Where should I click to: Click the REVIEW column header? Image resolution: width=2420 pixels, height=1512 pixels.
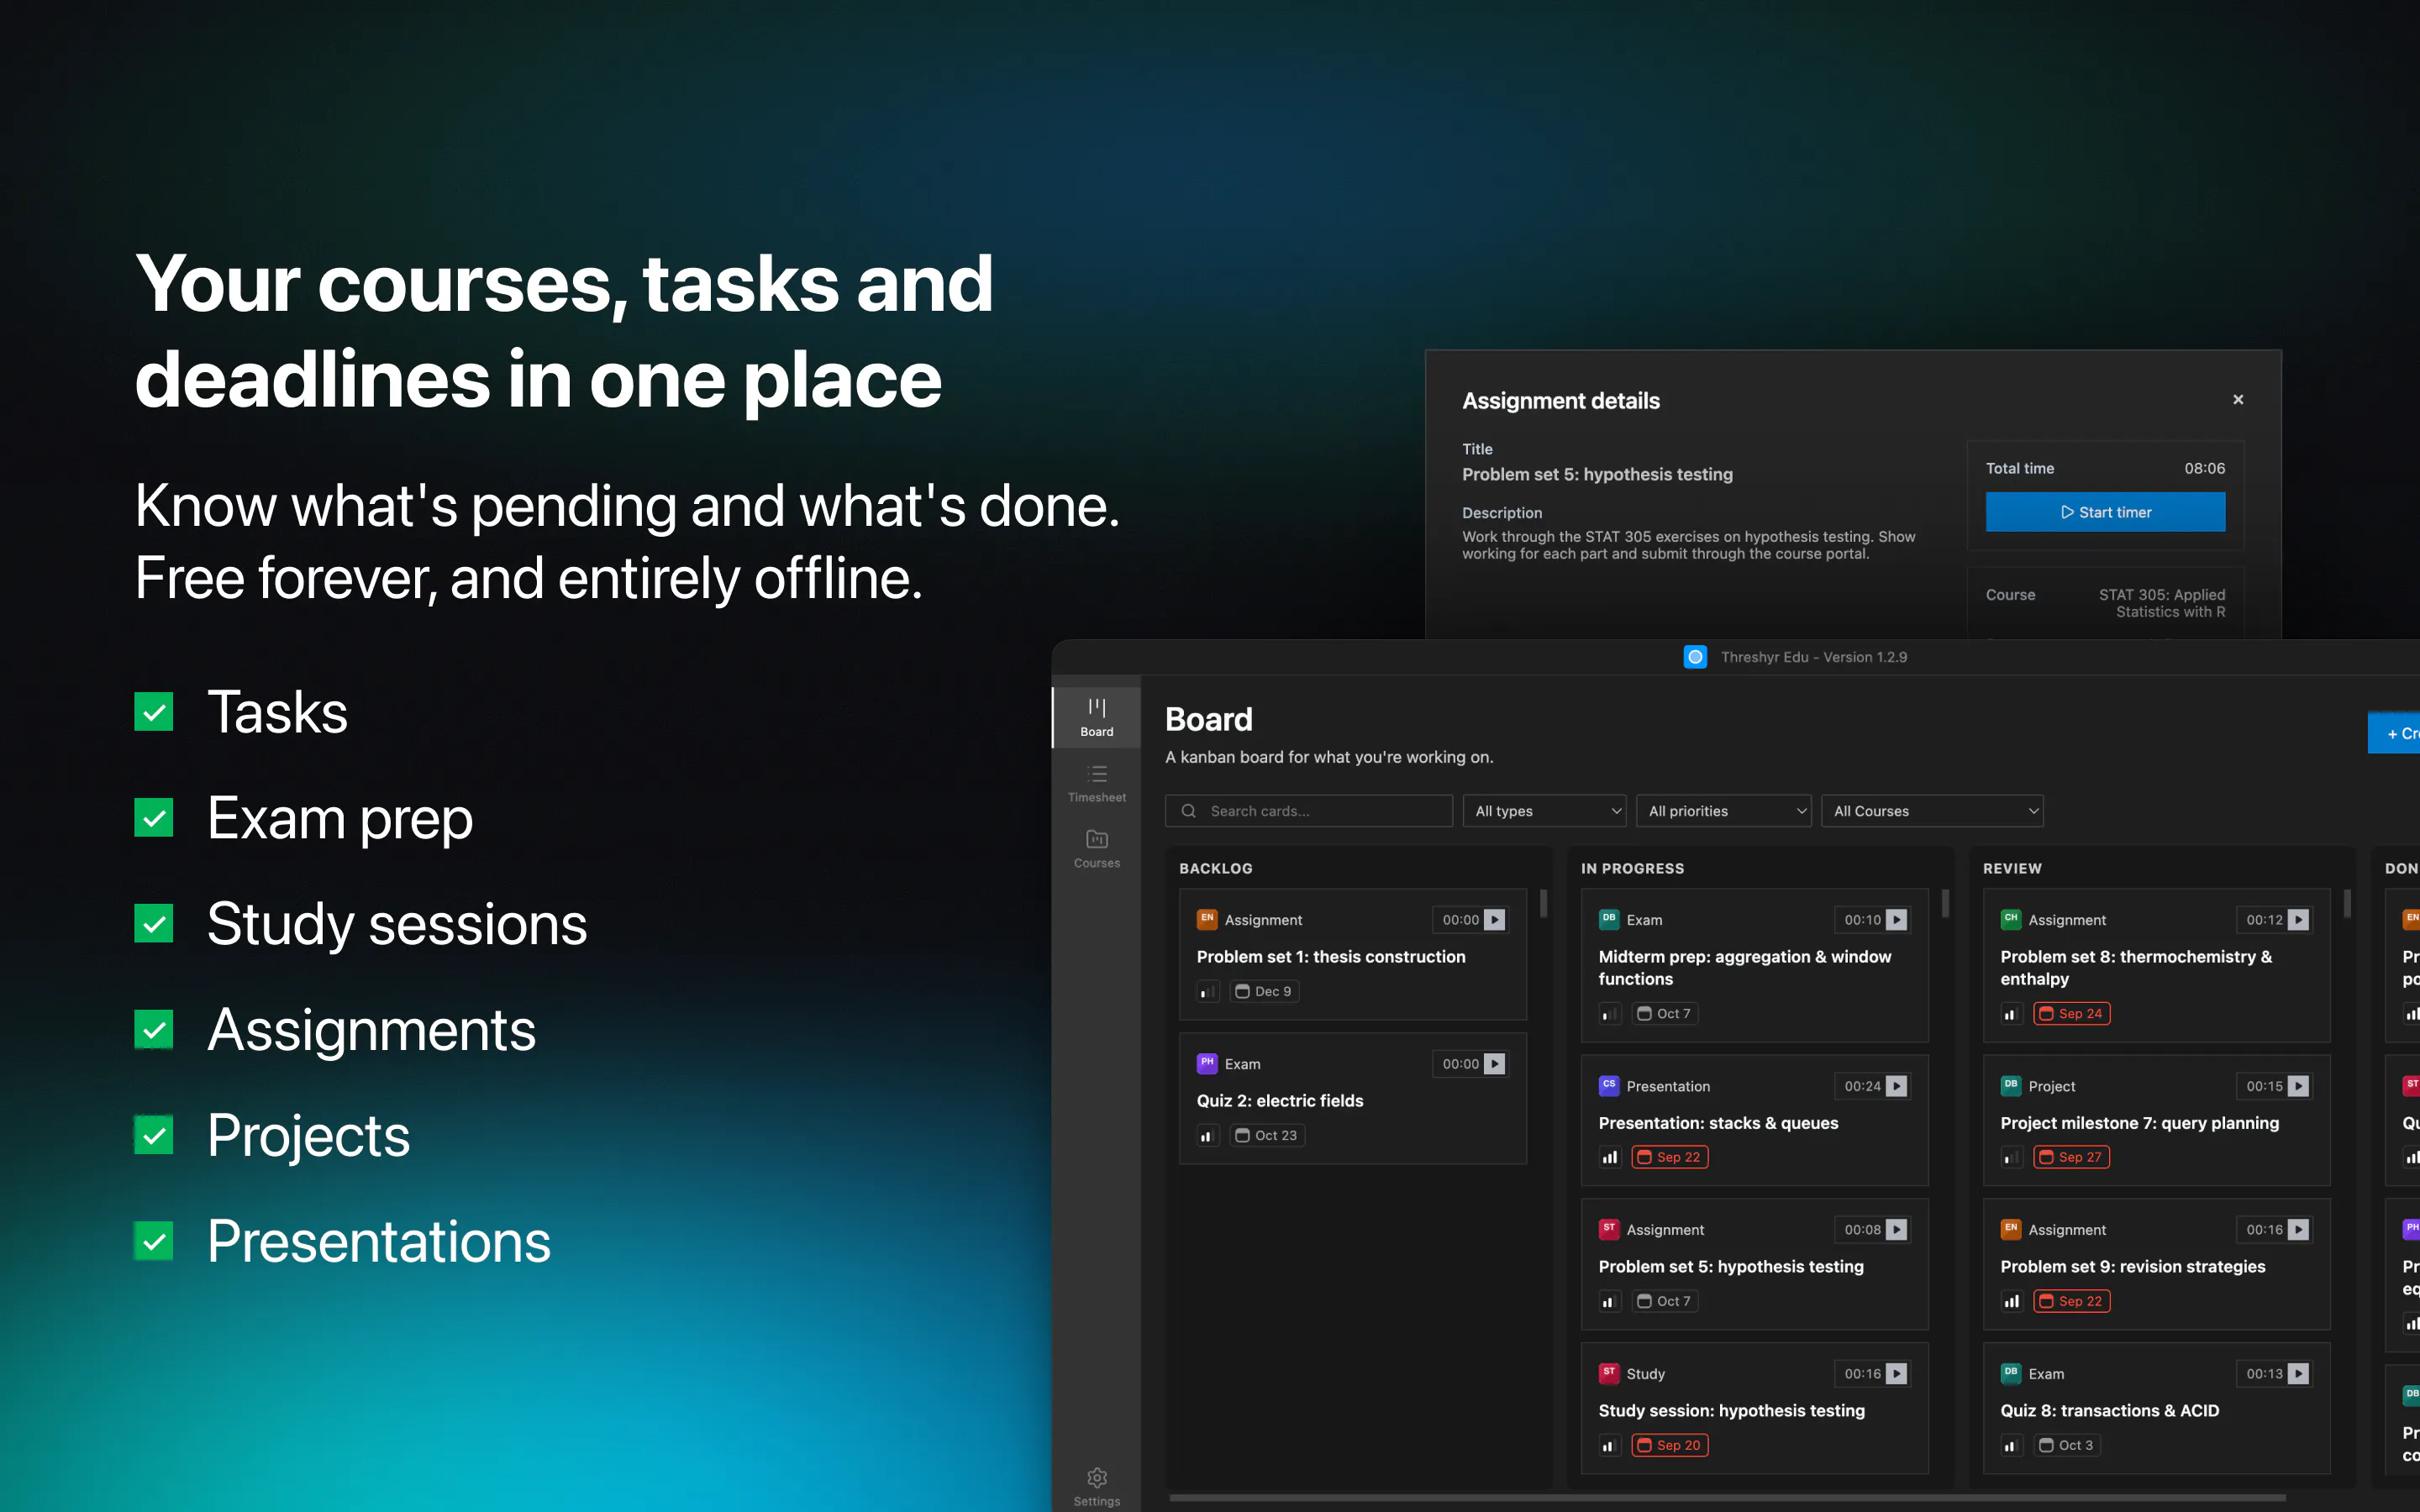2012,869
